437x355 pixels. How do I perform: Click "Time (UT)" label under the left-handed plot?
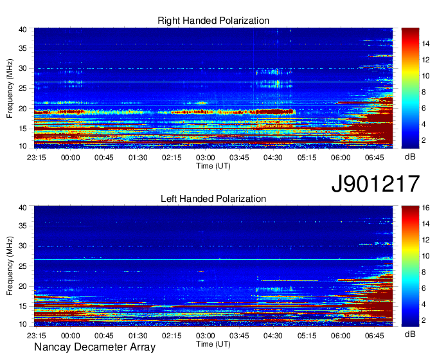point(213,344)
